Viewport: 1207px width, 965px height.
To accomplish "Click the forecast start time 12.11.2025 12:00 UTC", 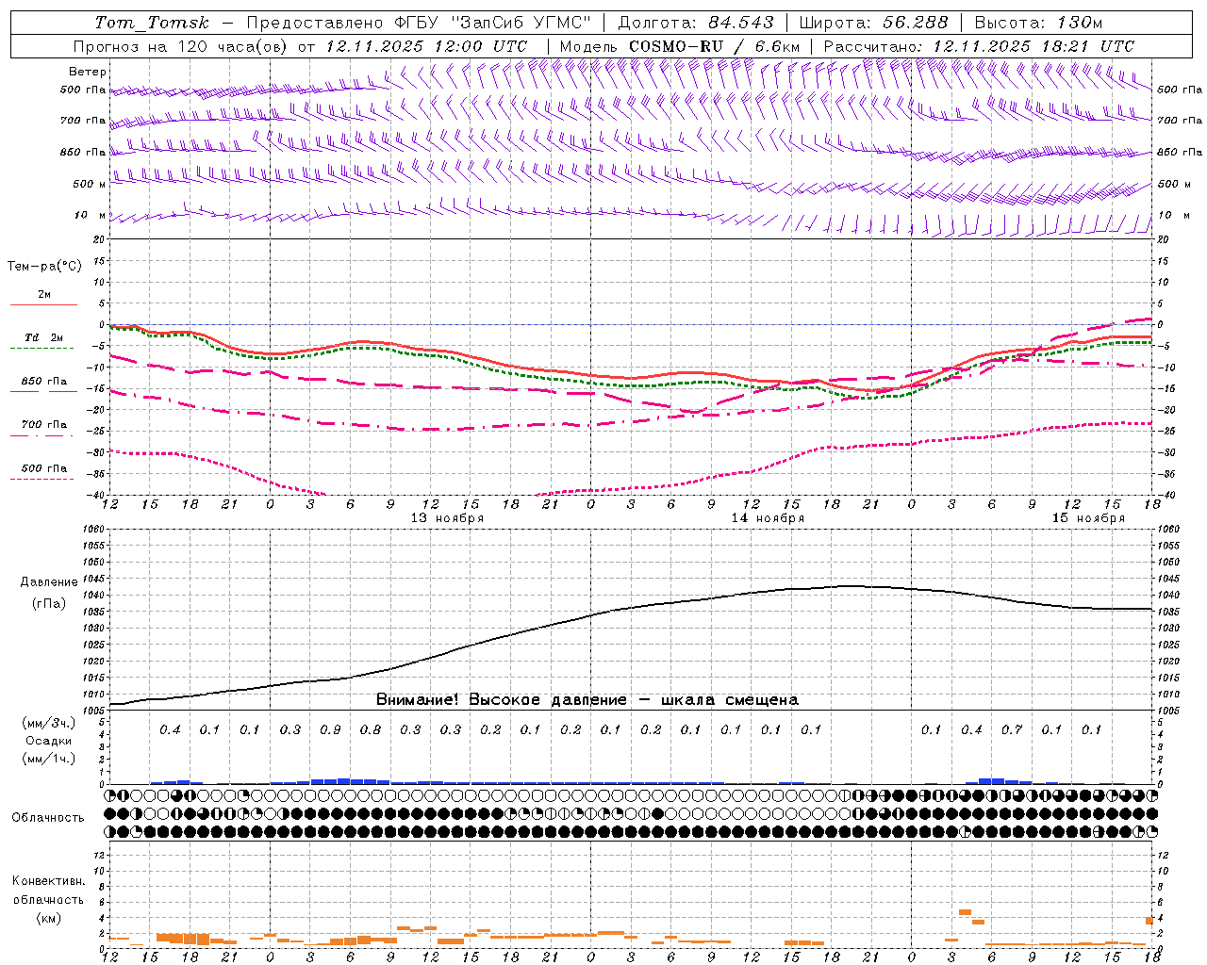I will click(x=426, y=46).
